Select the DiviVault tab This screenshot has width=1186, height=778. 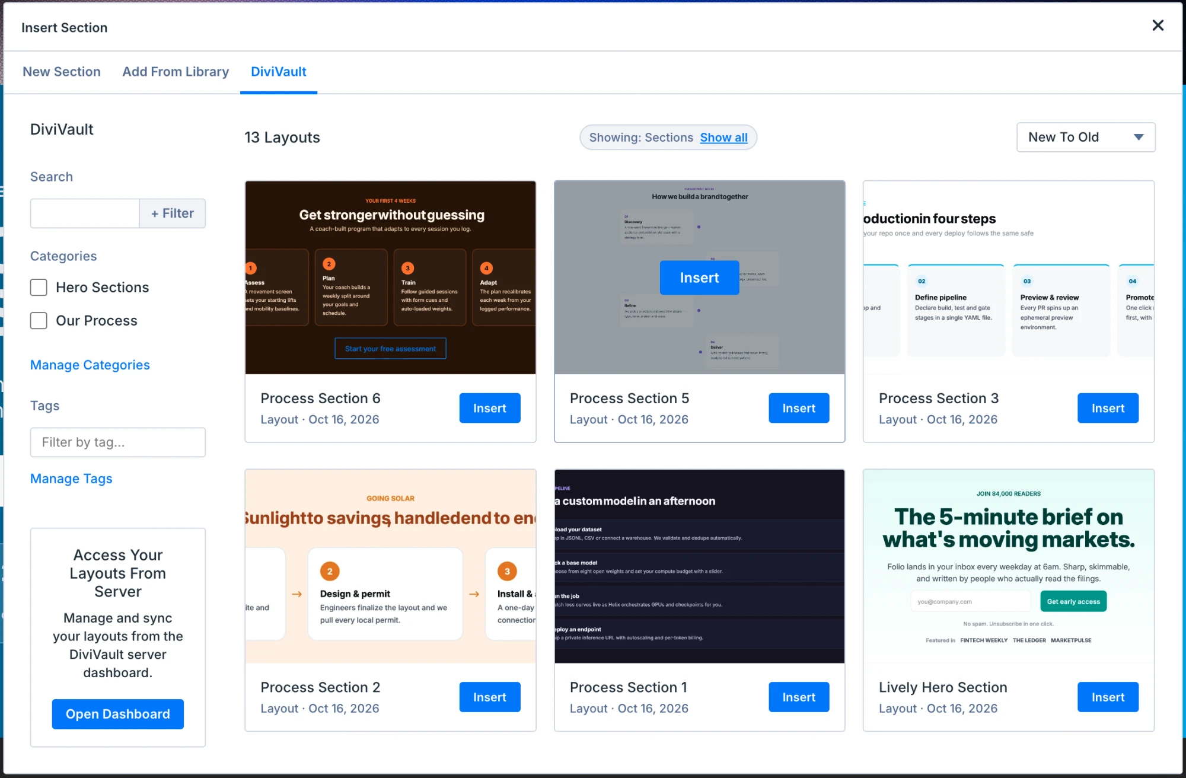(279, 72)
